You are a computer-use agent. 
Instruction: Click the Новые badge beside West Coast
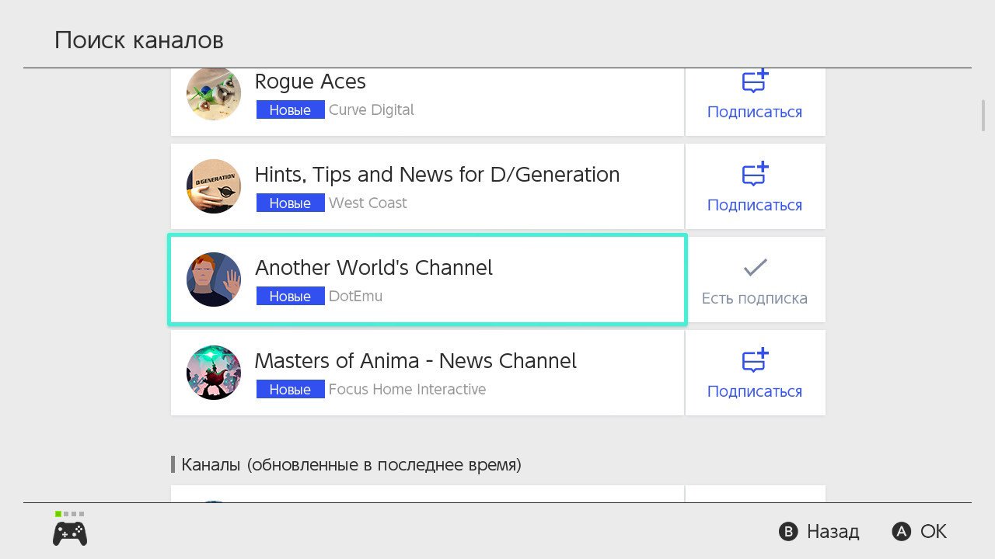290,203
